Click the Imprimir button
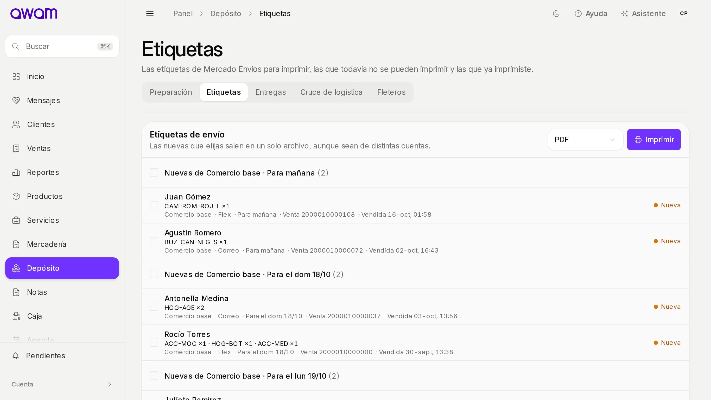The width and height of the screenshot is (711, 400). (654, 140)
